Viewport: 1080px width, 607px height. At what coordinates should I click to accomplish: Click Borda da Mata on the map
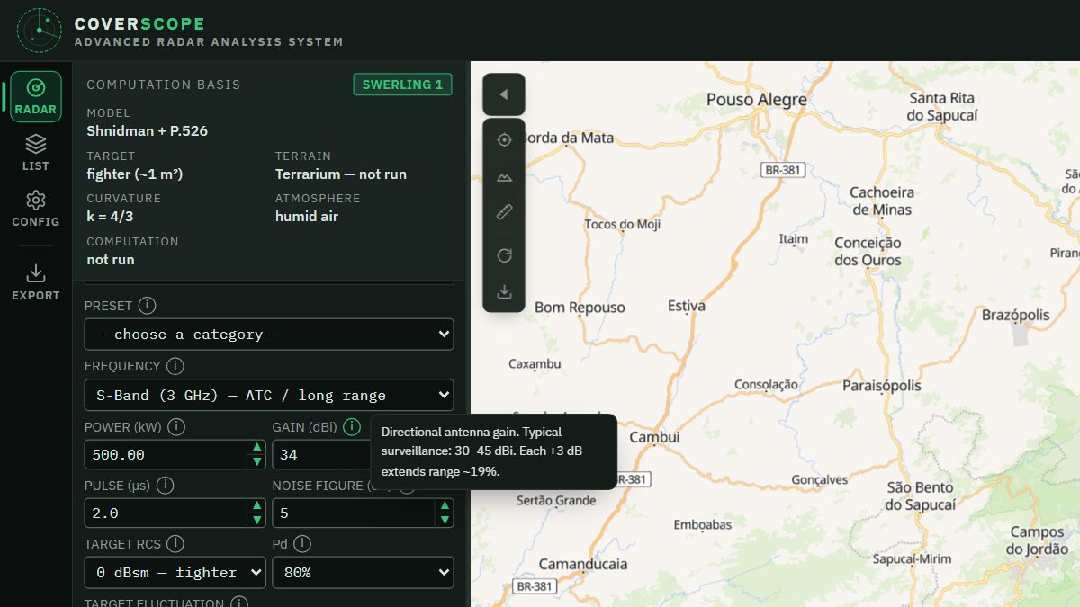(x=567, y=138)
